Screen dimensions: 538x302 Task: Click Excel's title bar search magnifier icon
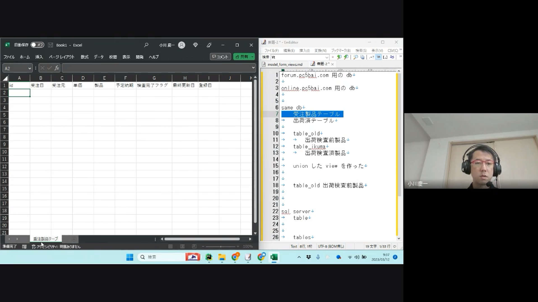[146, 45]
